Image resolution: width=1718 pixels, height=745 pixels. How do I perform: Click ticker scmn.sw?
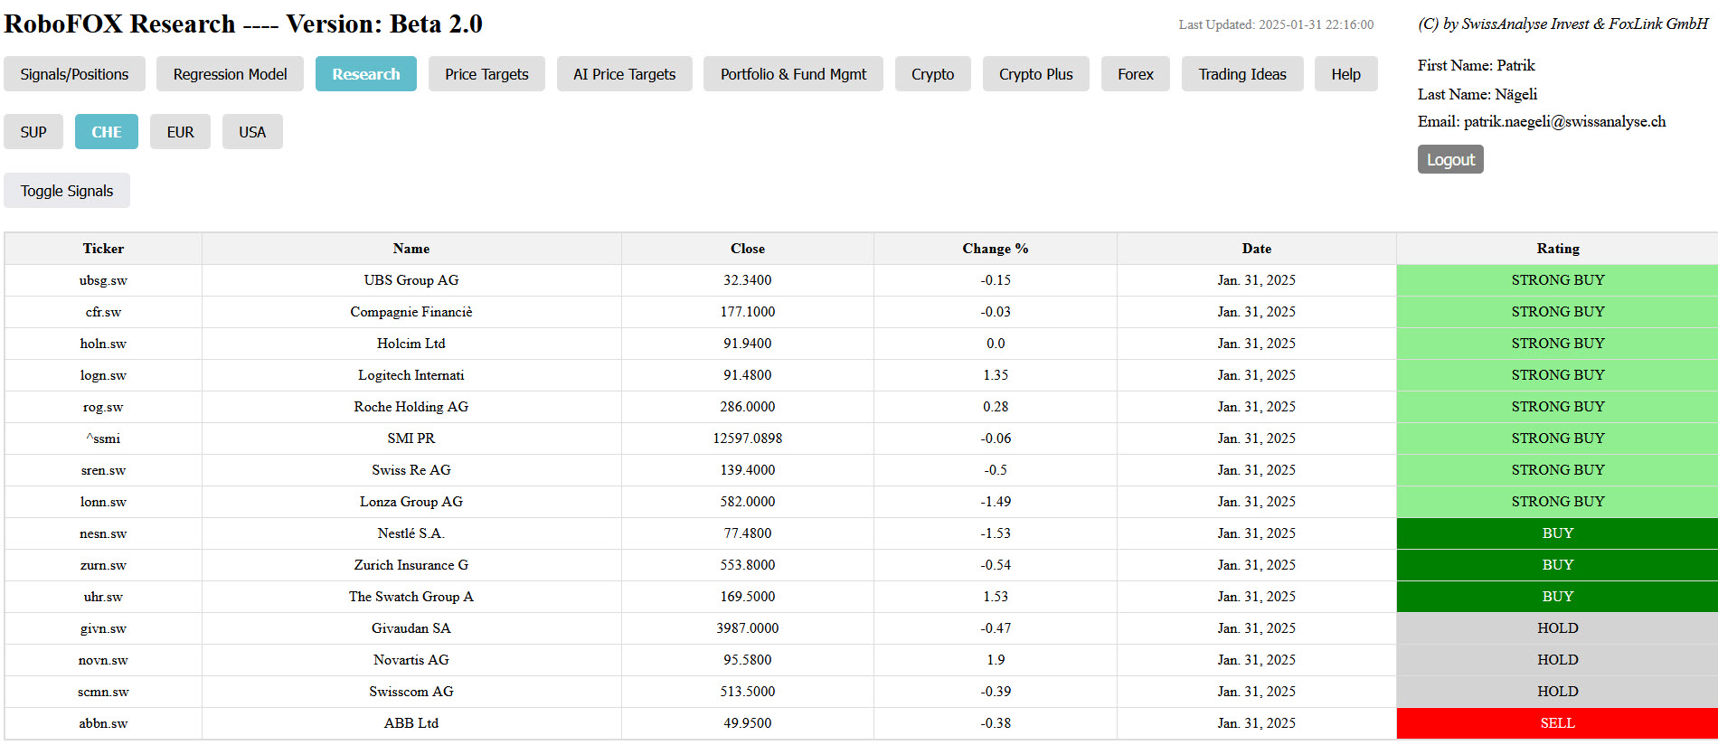[103, 692]
